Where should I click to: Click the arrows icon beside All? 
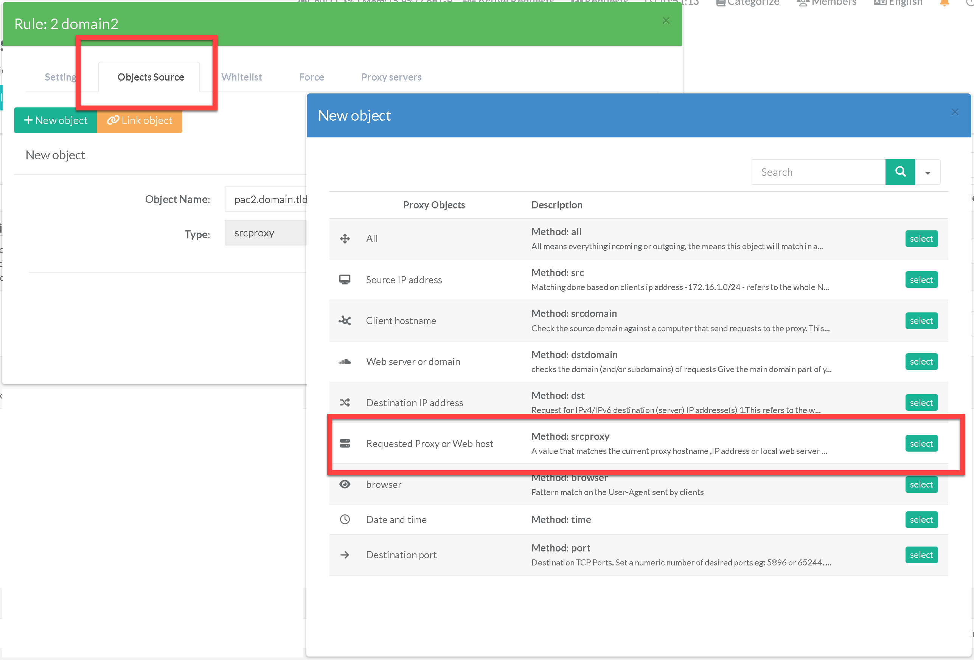coord(345,238)
